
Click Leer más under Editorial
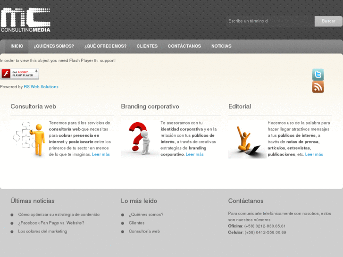314,154
